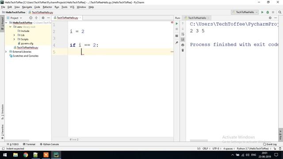This screenshot has height=159, width=283.
Task: Open the File menu
Action: pyautogui.click(x=3, y=7)
